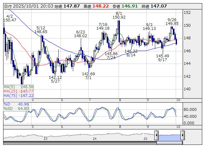Click year 23 label in overview navigator
Screen dimensions: 206x148
[x=45, y=139]
